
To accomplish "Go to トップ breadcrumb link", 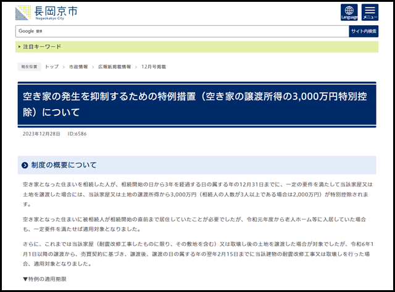I will coord(52,67).
